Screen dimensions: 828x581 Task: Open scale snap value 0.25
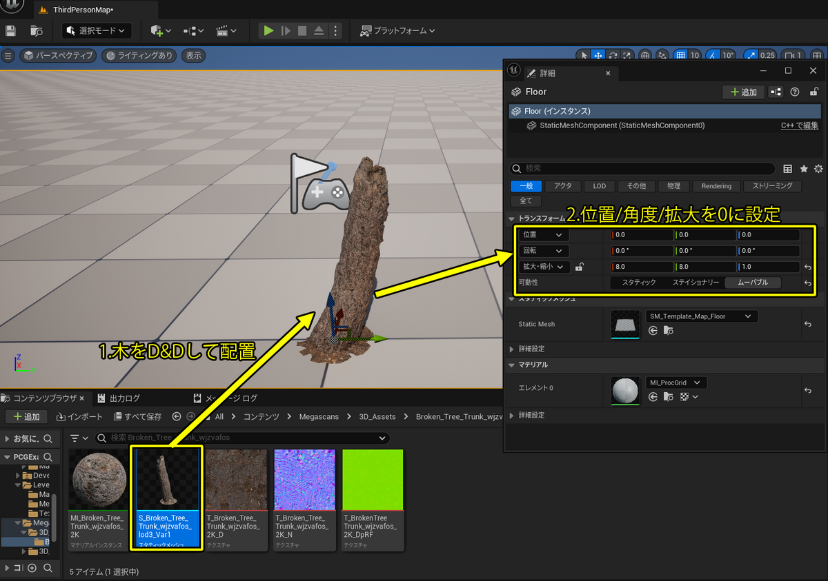(767, 56)
